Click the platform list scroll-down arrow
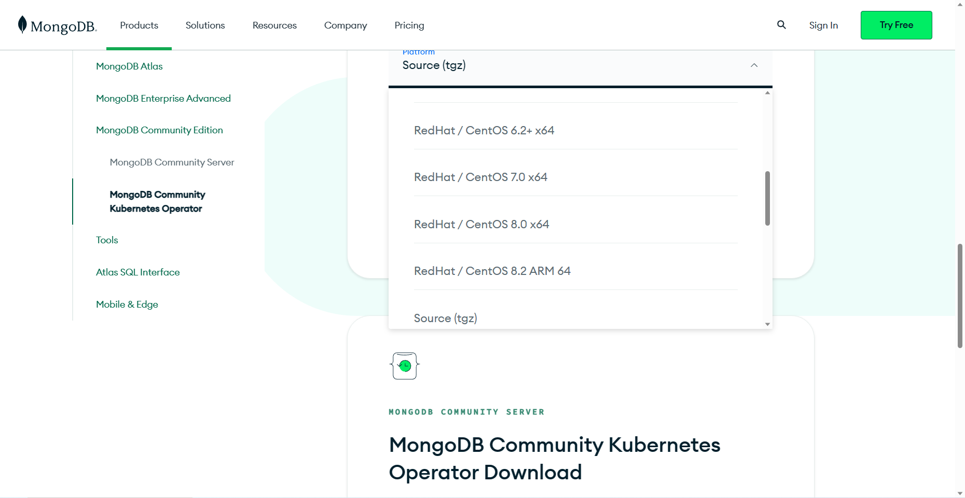 click(x=767, y=324)
